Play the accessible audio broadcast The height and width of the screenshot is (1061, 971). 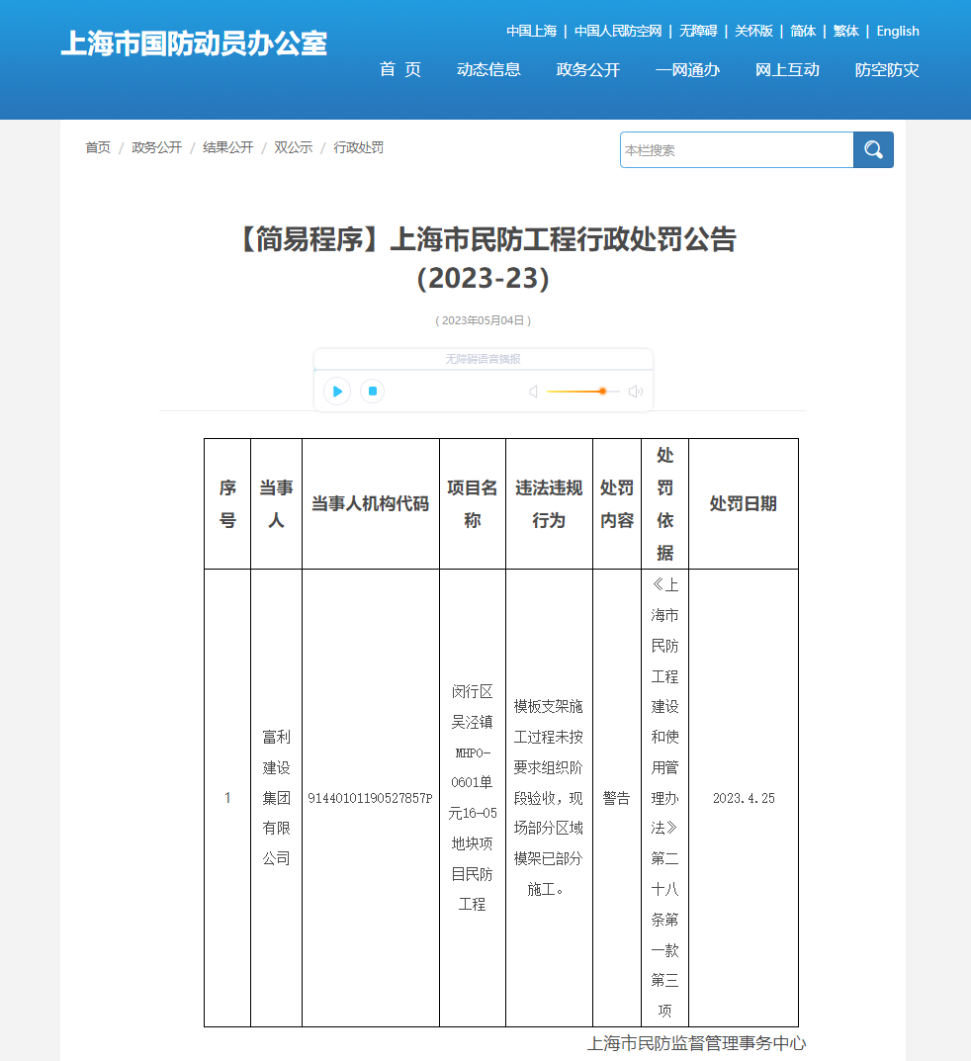pos(337,392)
